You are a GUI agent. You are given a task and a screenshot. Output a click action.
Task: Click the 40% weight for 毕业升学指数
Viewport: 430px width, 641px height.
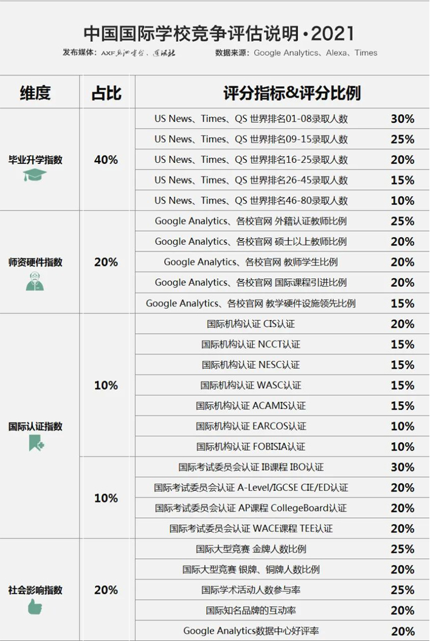106,160
